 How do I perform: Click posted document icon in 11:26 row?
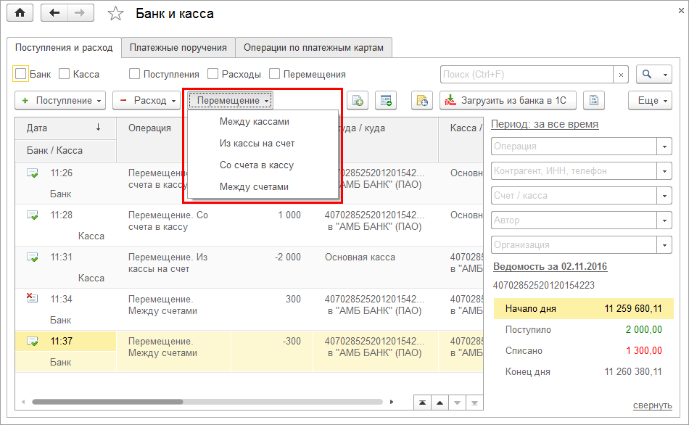pyautogui.click(x=33, y=173)
